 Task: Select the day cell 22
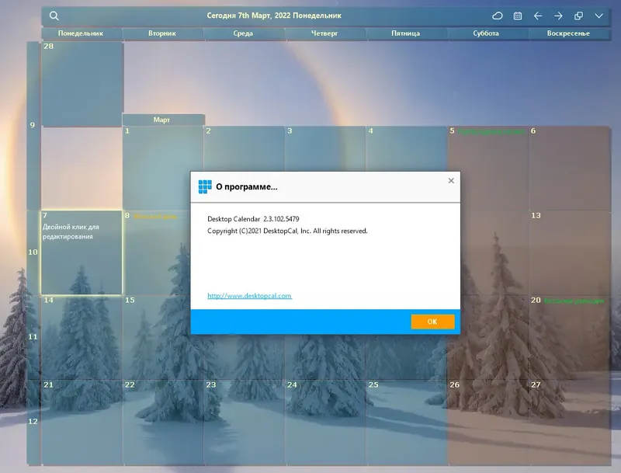click(163, 423)
